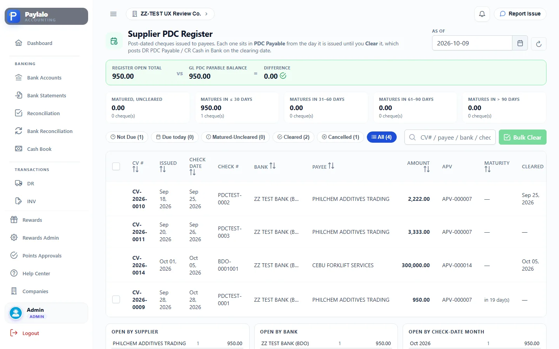
Task: Filter cheques by Not Due (1)
Action: (x=127, y=137)
